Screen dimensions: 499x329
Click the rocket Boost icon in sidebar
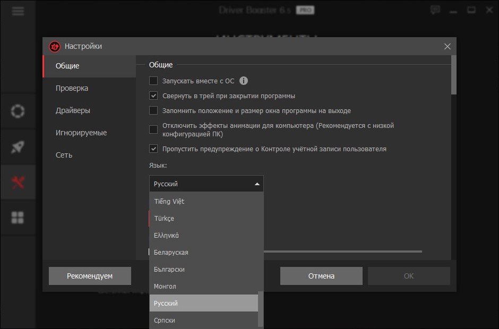click(18, 147)
